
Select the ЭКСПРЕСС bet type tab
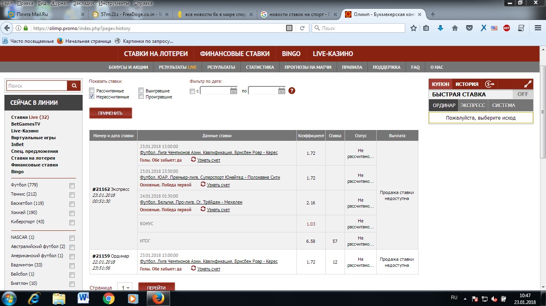473,106
